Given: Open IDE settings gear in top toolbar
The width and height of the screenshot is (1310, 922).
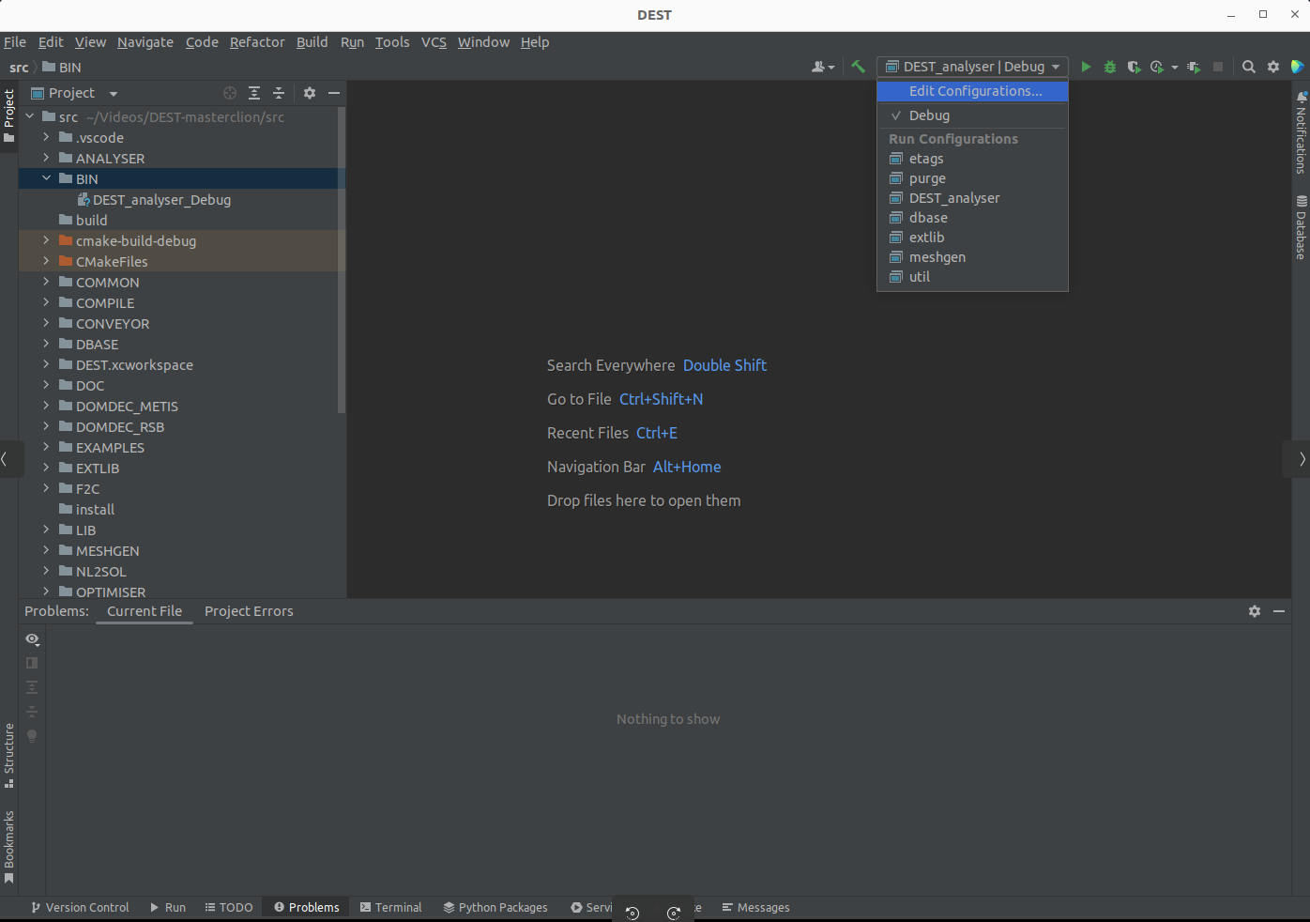Looking at the screenshot, I should pyautogui.click(x=1273, y=67).
